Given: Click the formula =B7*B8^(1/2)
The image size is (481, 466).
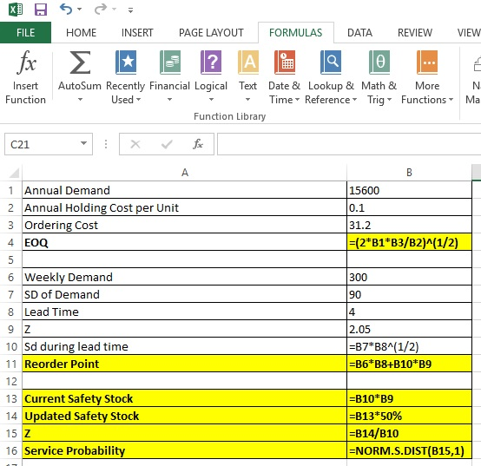Looking at the screenshot, I should coord(409,346).
